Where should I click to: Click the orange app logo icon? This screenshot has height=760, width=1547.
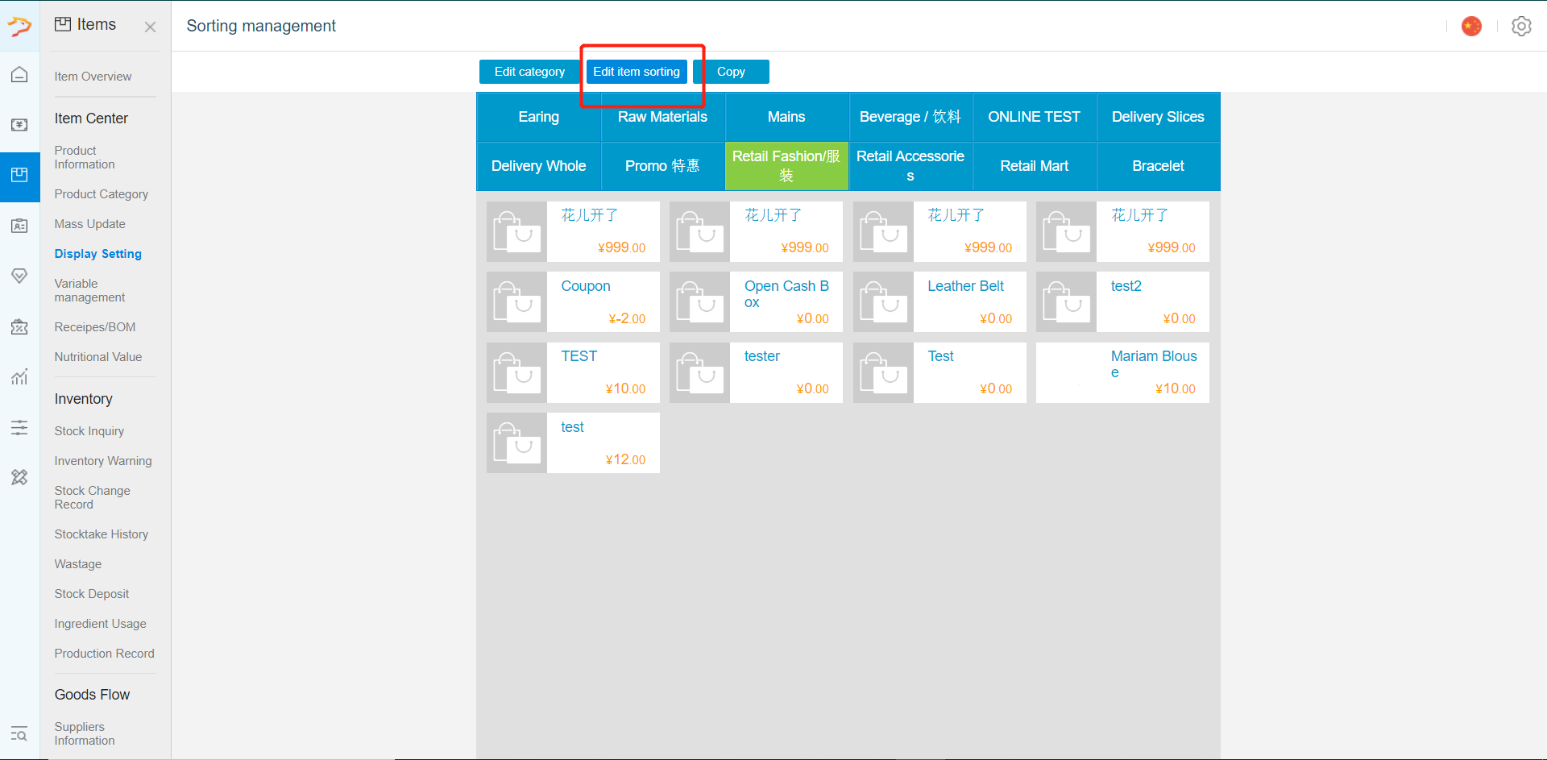click(19, 27)
